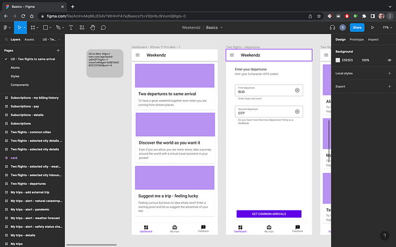Start audio conversation with headphones icon
396x247 pixels.
coord(332,27)
